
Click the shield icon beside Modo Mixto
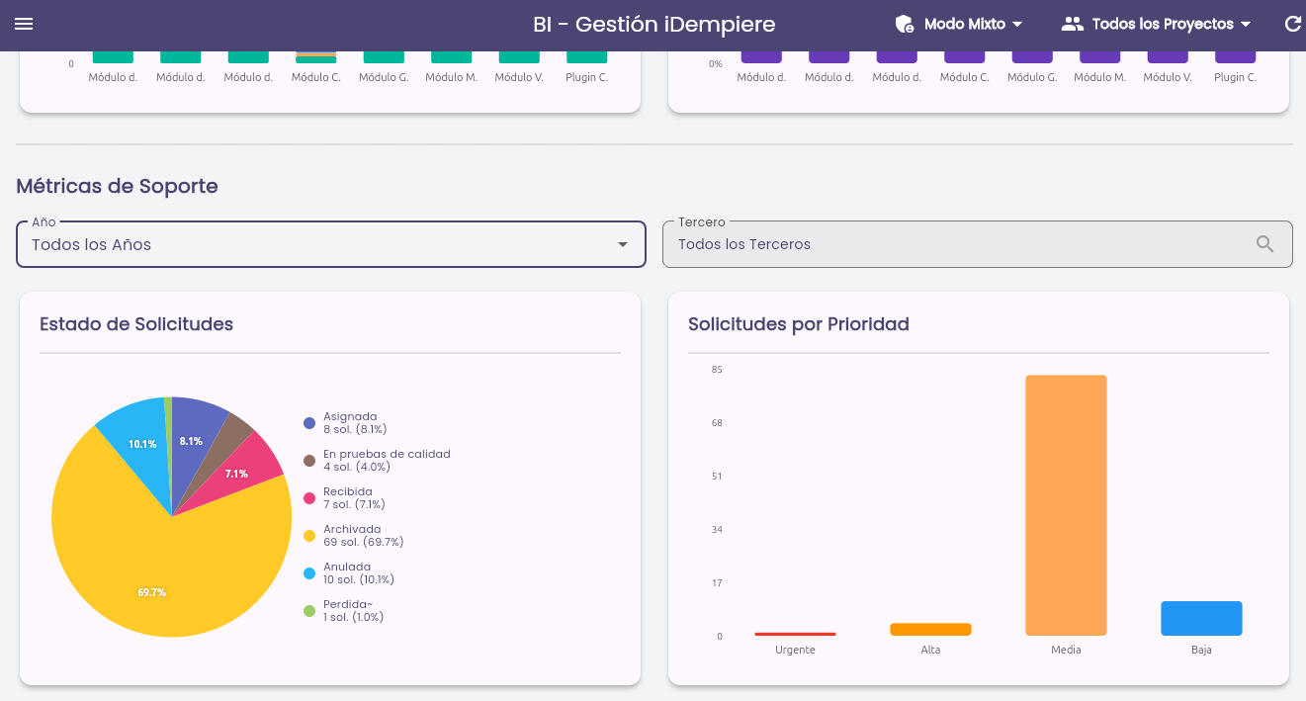[x=904, y=24]
